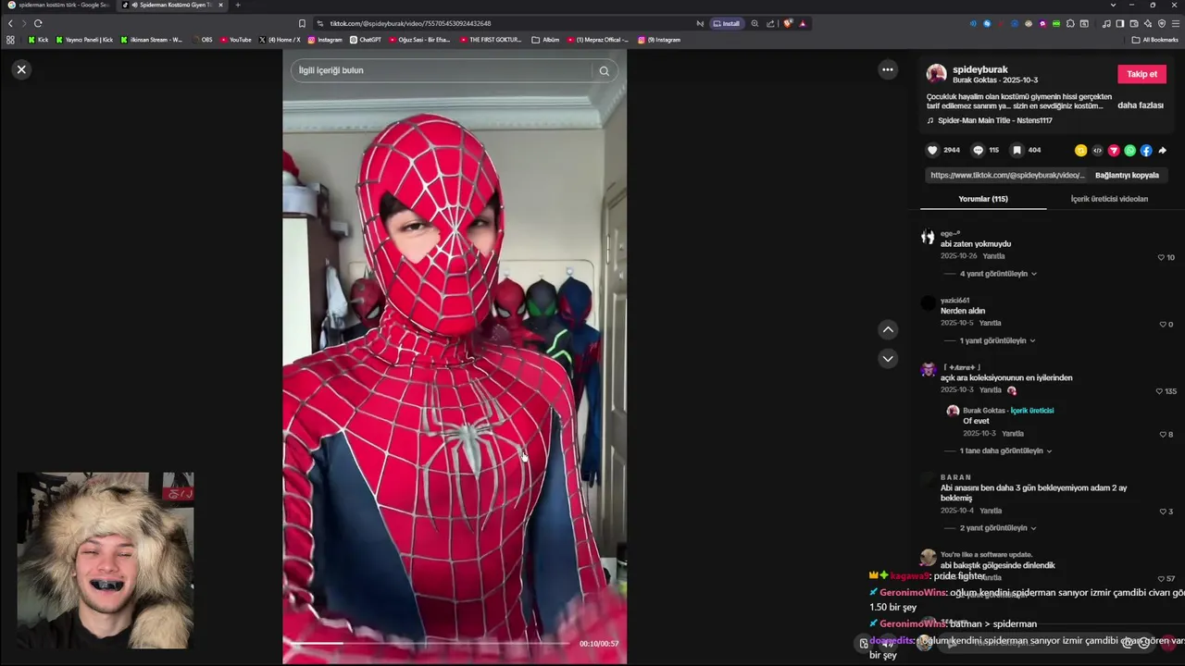Open the 'All Bookmarks' folder
This screenshot has width=1185, height=666.
1154,40
